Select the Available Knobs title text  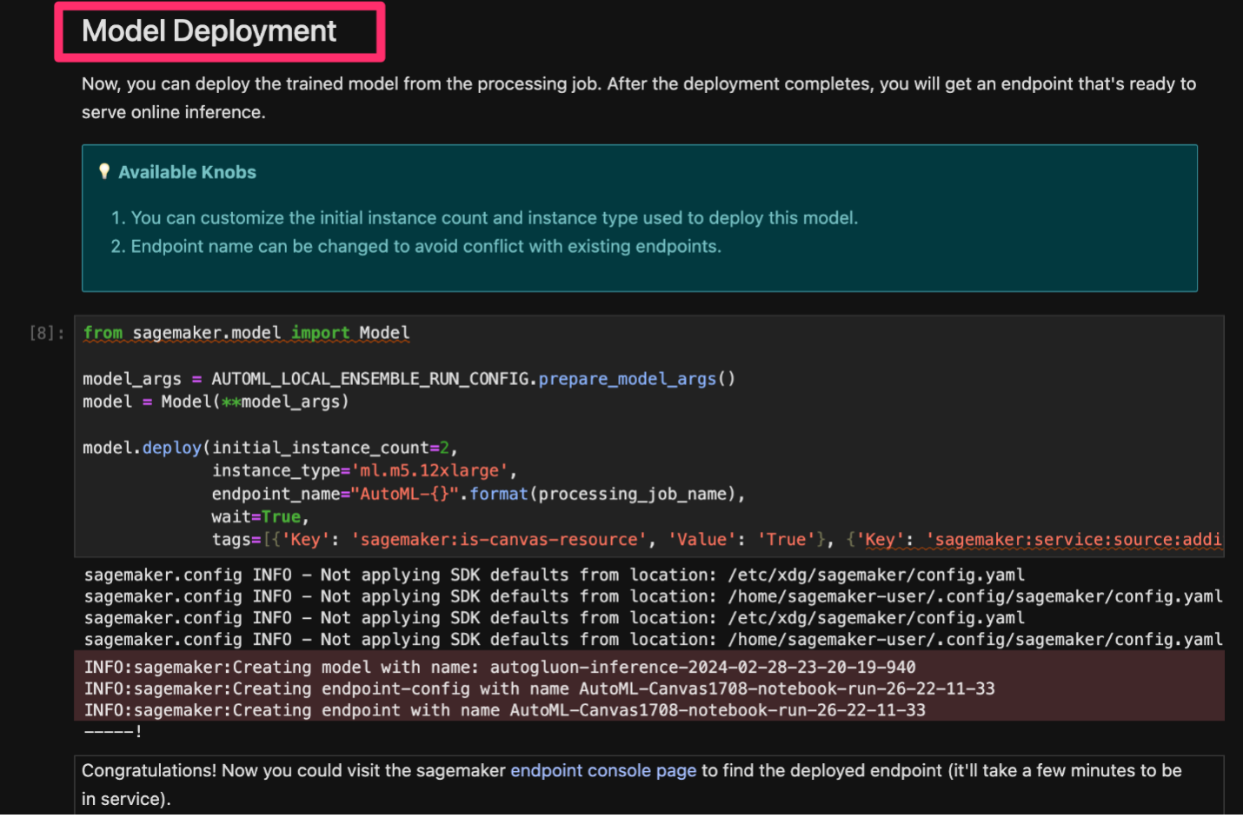pyautogui.click(x=188, y=172)
